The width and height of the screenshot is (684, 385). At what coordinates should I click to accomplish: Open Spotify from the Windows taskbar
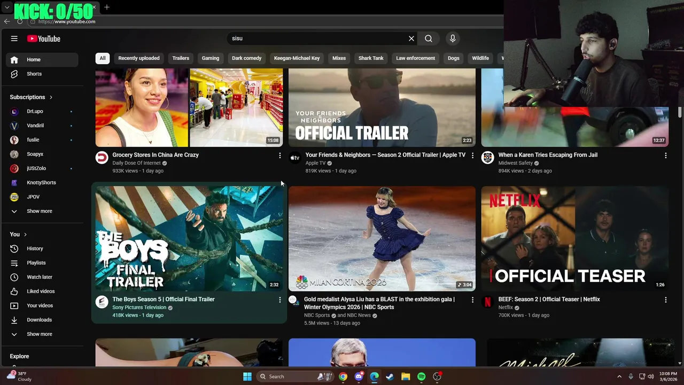tap(421, 376)
